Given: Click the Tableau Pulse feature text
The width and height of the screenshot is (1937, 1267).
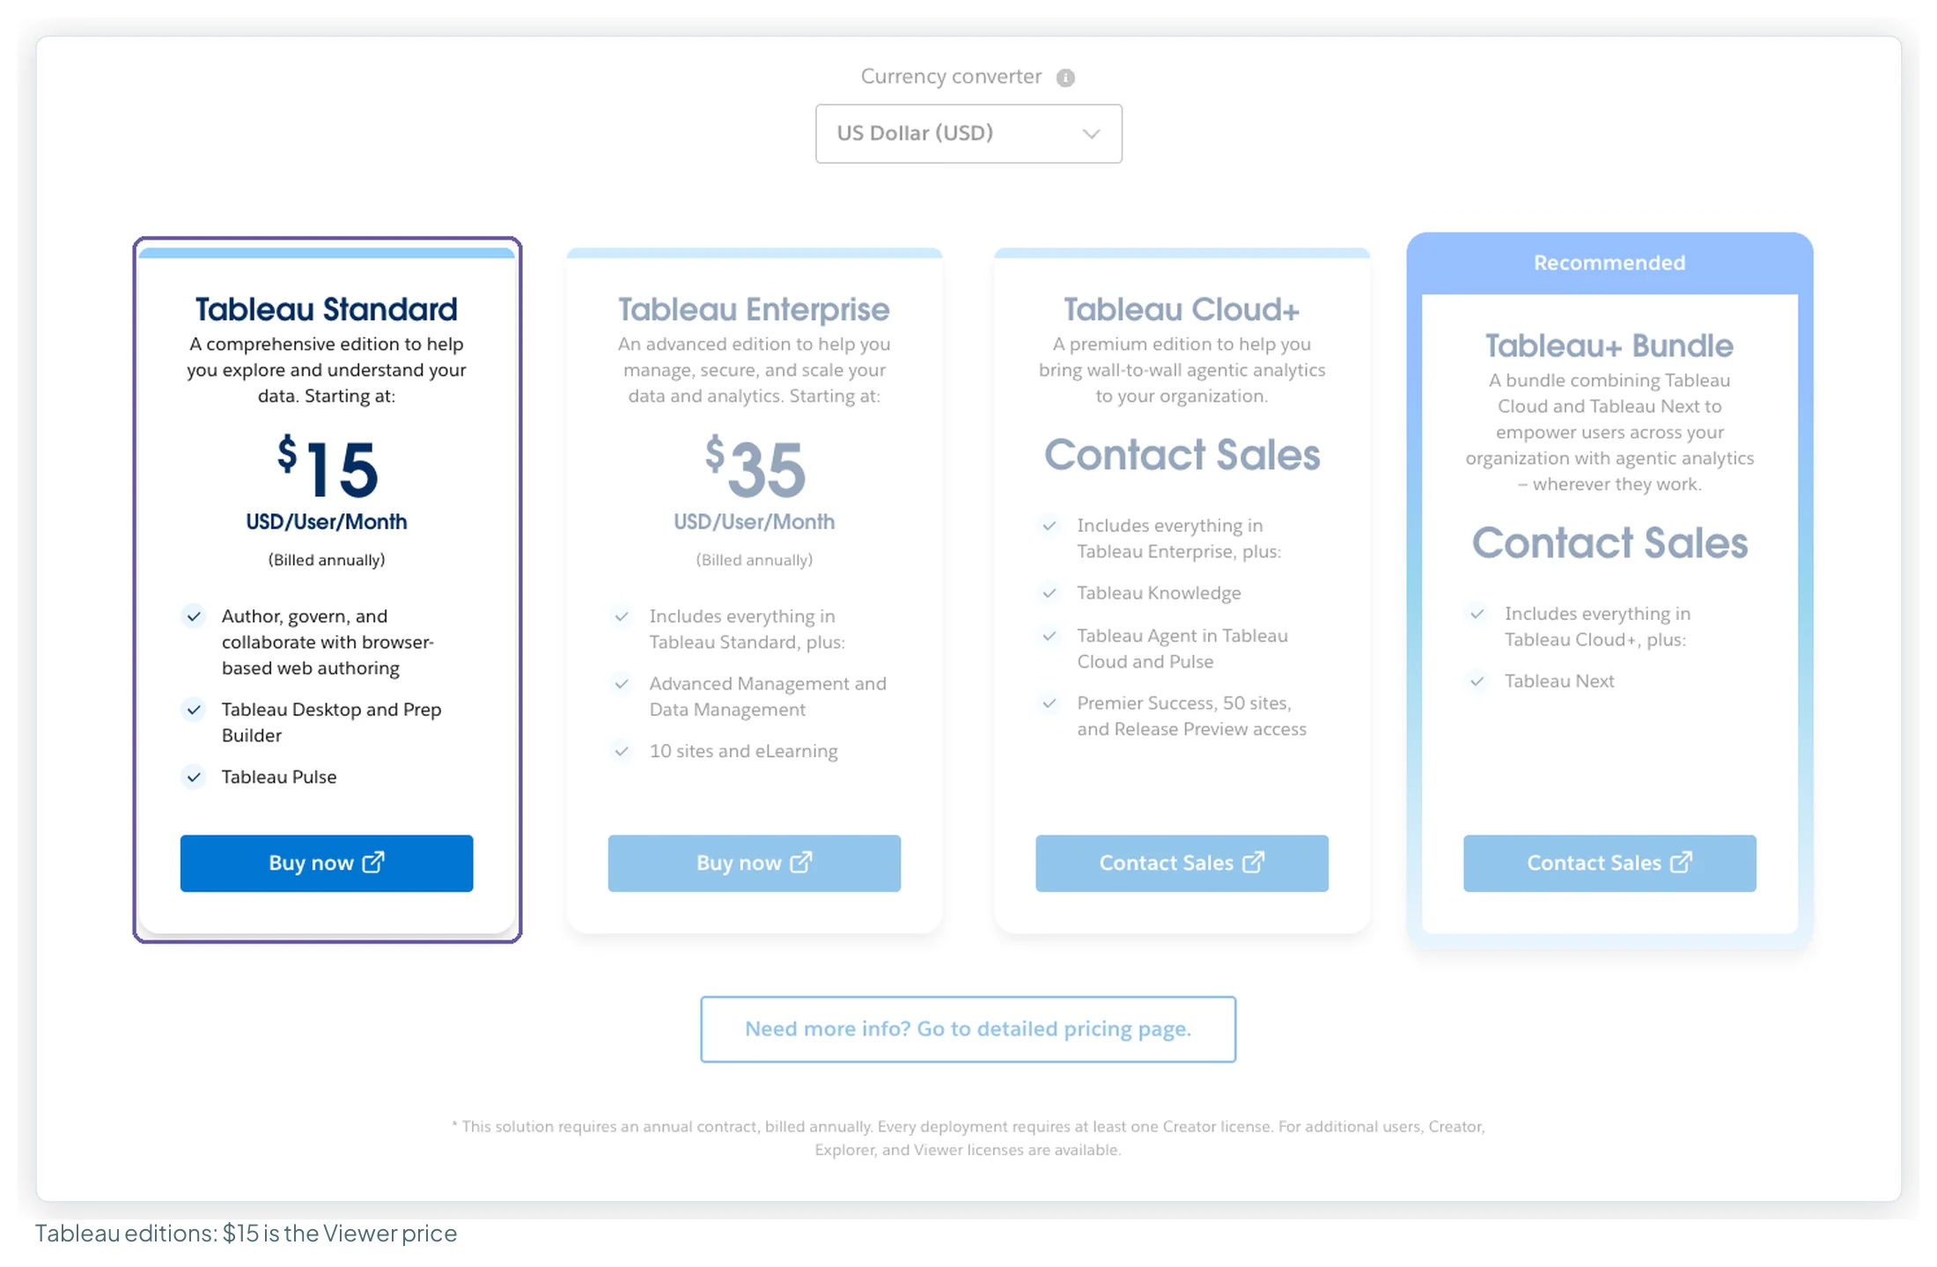Looking at the screenshot, I should click(279, 777).
